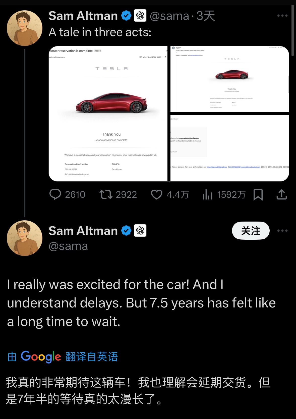Tap the OpenAI logo badge beside the second name

tap(140, 231)
